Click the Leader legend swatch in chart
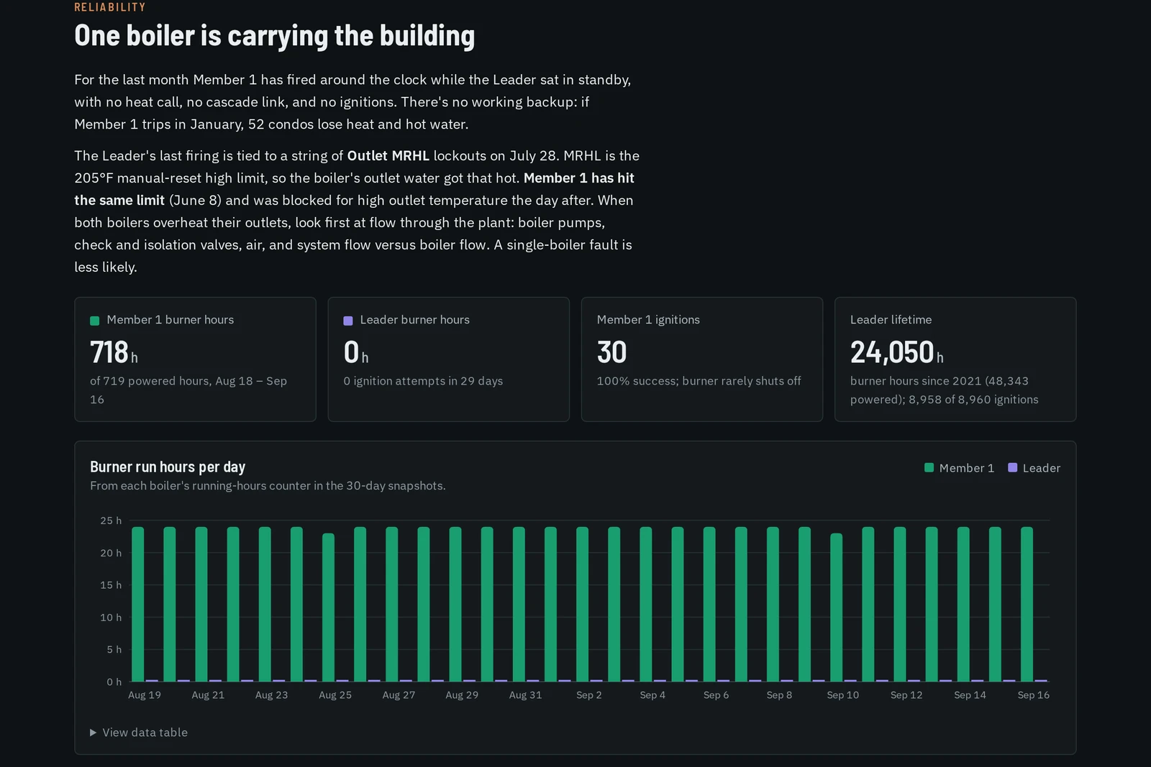Viewport: 1151px width, 767px height. (x=1012, y=468)
